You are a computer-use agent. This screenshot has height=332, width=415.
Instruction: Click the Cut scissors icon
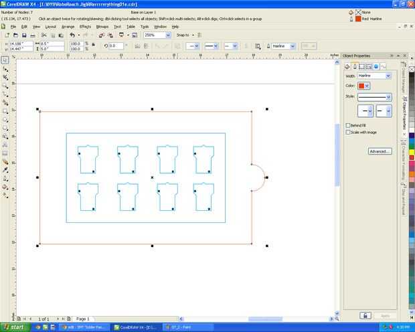44,35
